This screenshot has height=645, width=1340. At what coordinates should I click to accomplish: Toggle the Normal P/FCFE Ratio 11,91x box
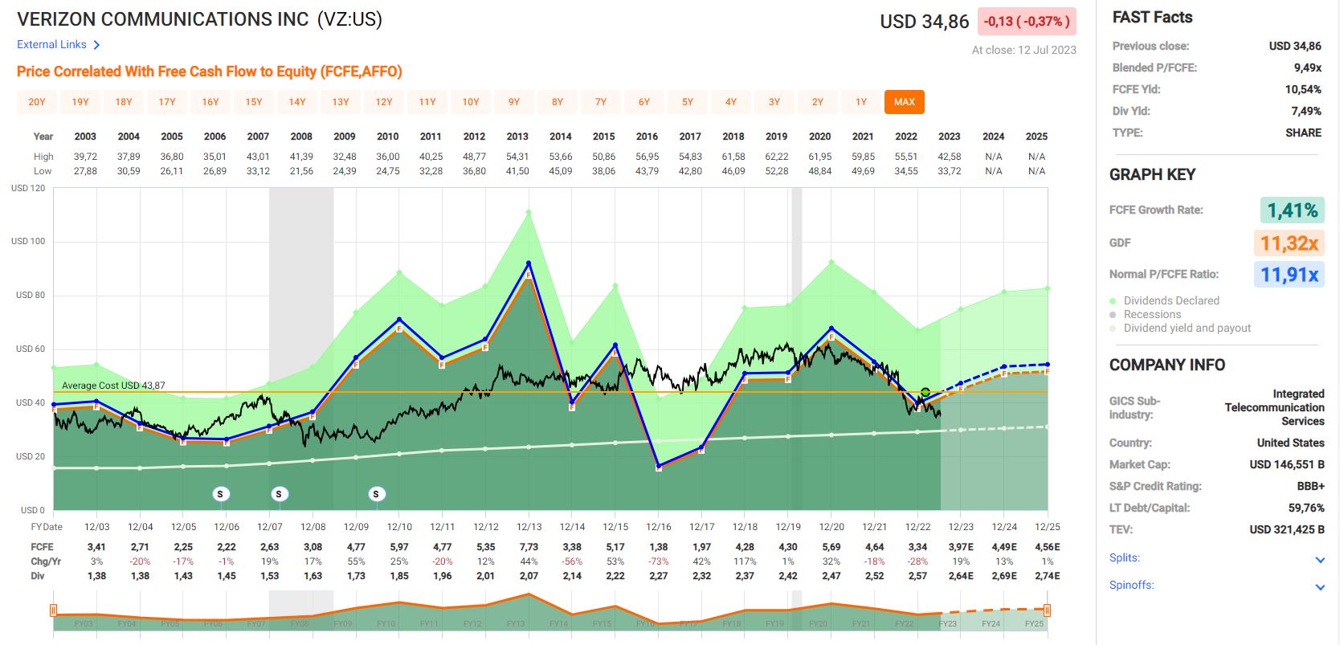[1289, 275]
